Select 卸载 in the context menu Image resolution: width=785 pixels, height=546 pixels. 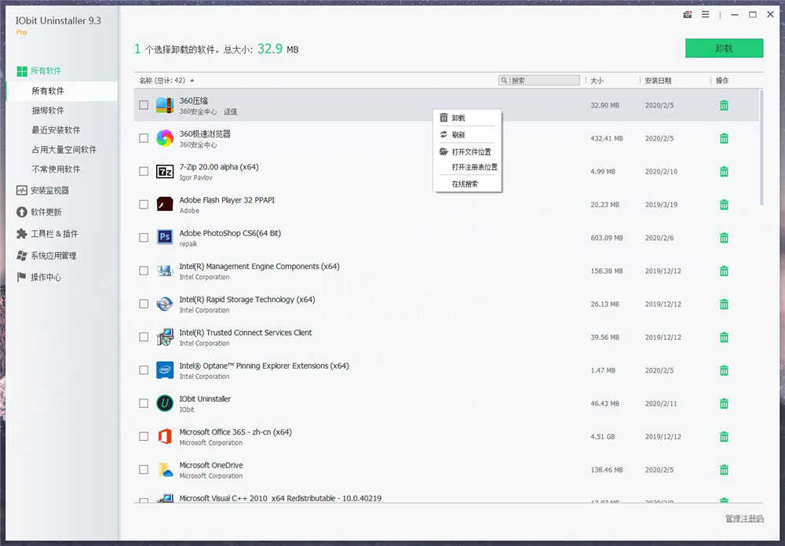(467, 118)
